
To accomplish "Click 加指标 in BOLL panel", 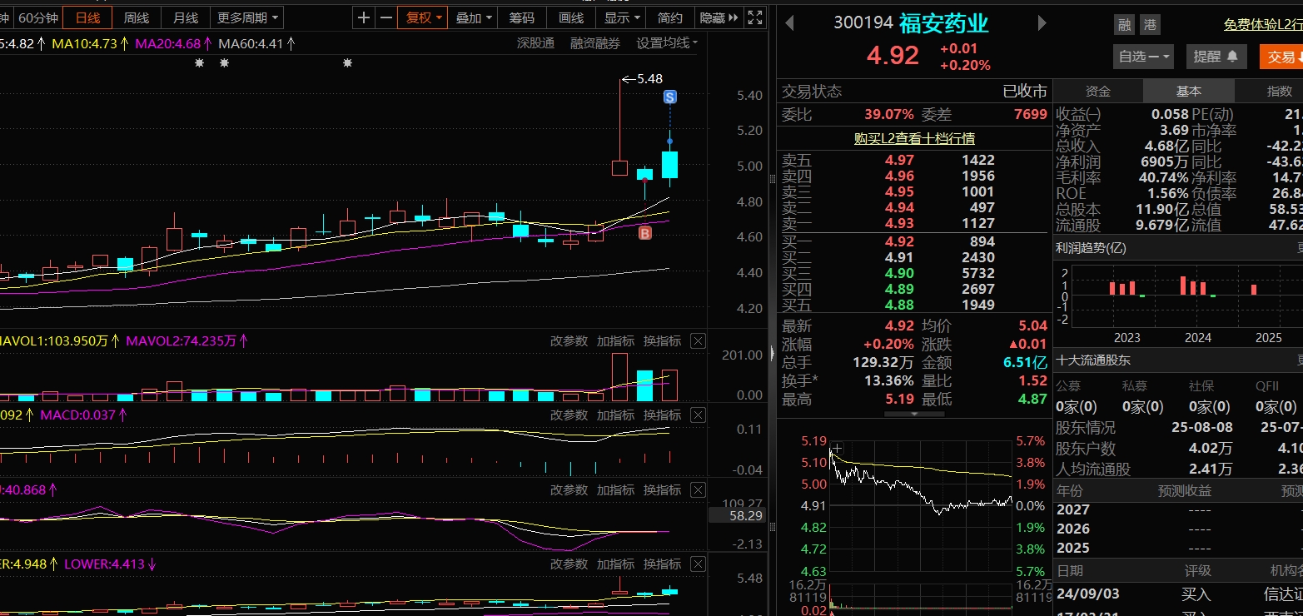I will [x=615, y=564].
